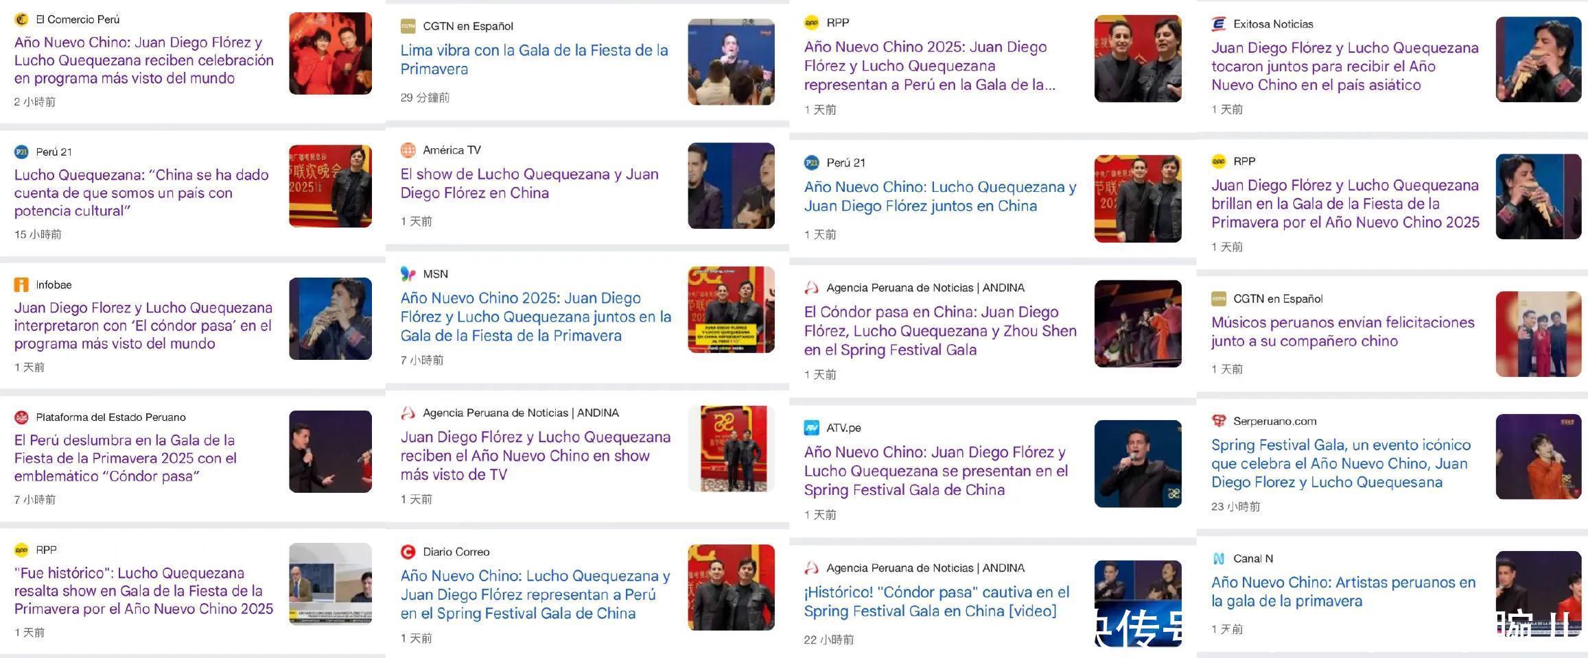The image size is (1588, 658).
Task: Open Canal N 'Artistas peruanos en la gala' link
Action: click(x=1343, y=592)
